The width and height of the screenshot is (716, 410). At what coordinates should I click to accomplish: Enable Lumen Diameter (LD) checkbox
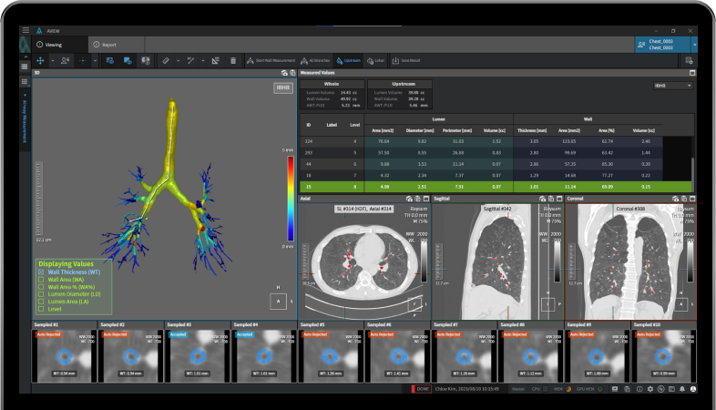coord(40,294)
